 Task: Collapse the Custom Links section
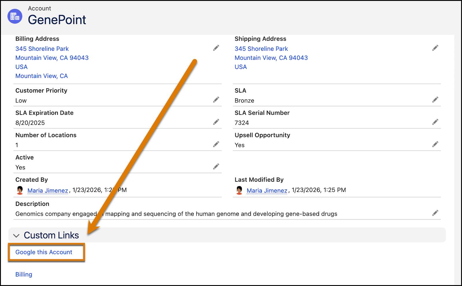pyautogui.click(x=16, y=236)
